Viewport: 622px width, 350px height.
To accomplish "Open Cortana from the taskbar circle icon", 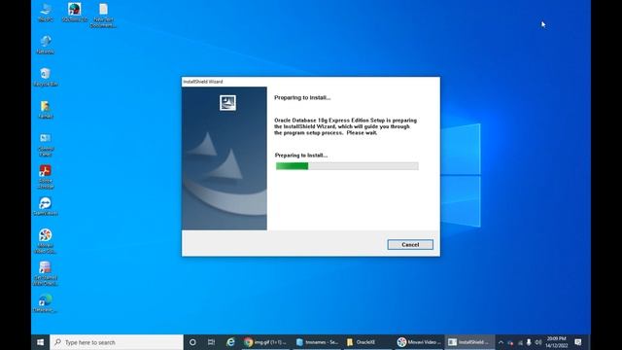I will [192, 342].
